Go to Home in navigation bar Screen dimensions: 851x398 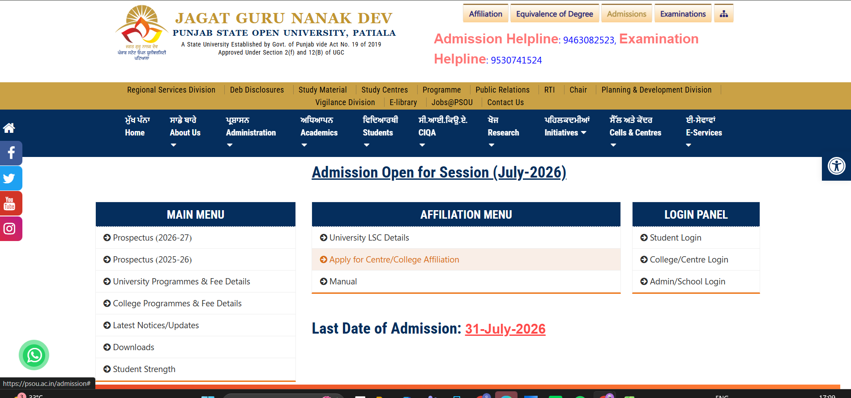click(137, 127)
